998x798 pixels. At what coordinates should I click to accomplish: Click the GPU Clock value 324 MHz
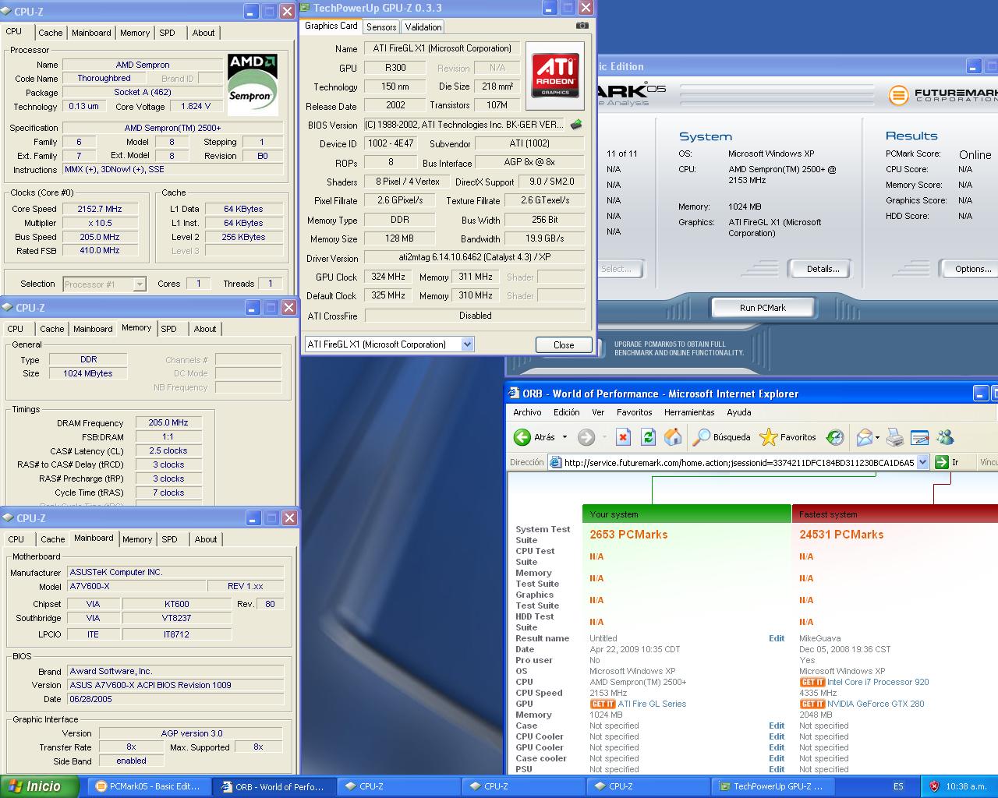(x=388, y=277)
